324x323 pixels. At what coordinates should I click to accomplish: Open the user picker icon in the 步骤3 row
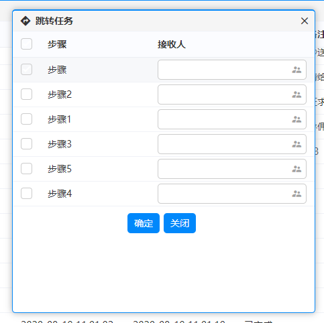click(296, 144)
